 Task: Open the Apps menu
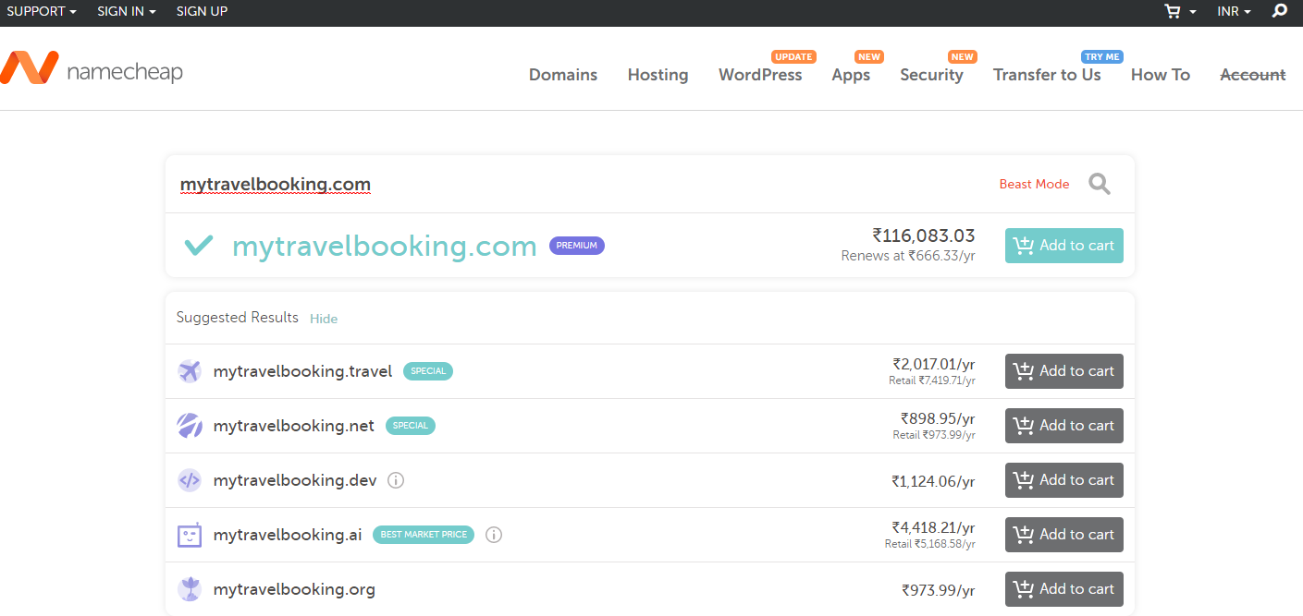point(851,75)
